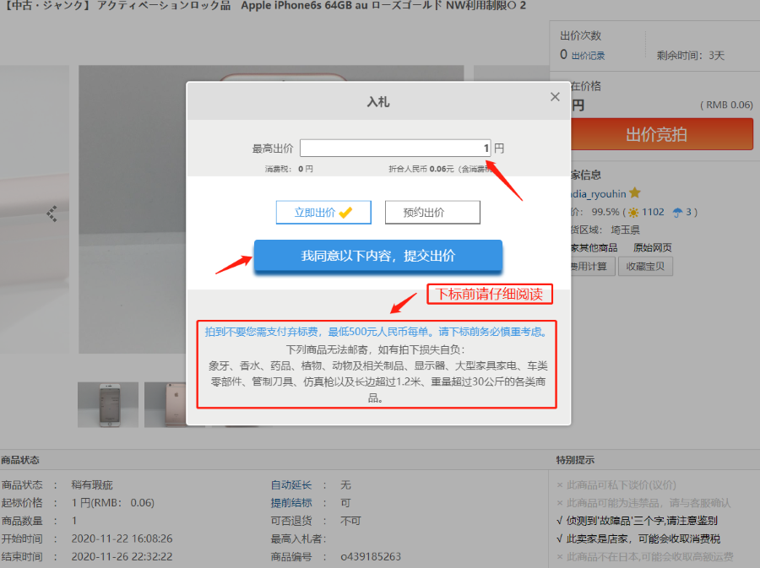
Task: Click the leftmost iPhone thumbnail below the dialog
Action: 108,404
